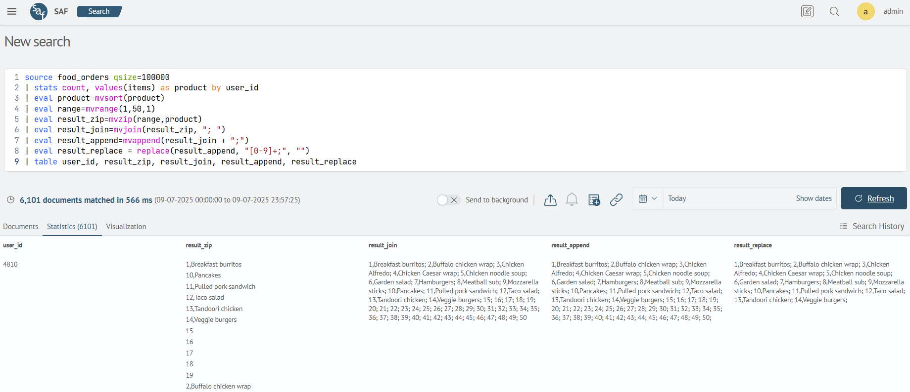Click the '1,Breakfast burritos' result_zip entry
910x392 pixels.
point(214,264)
